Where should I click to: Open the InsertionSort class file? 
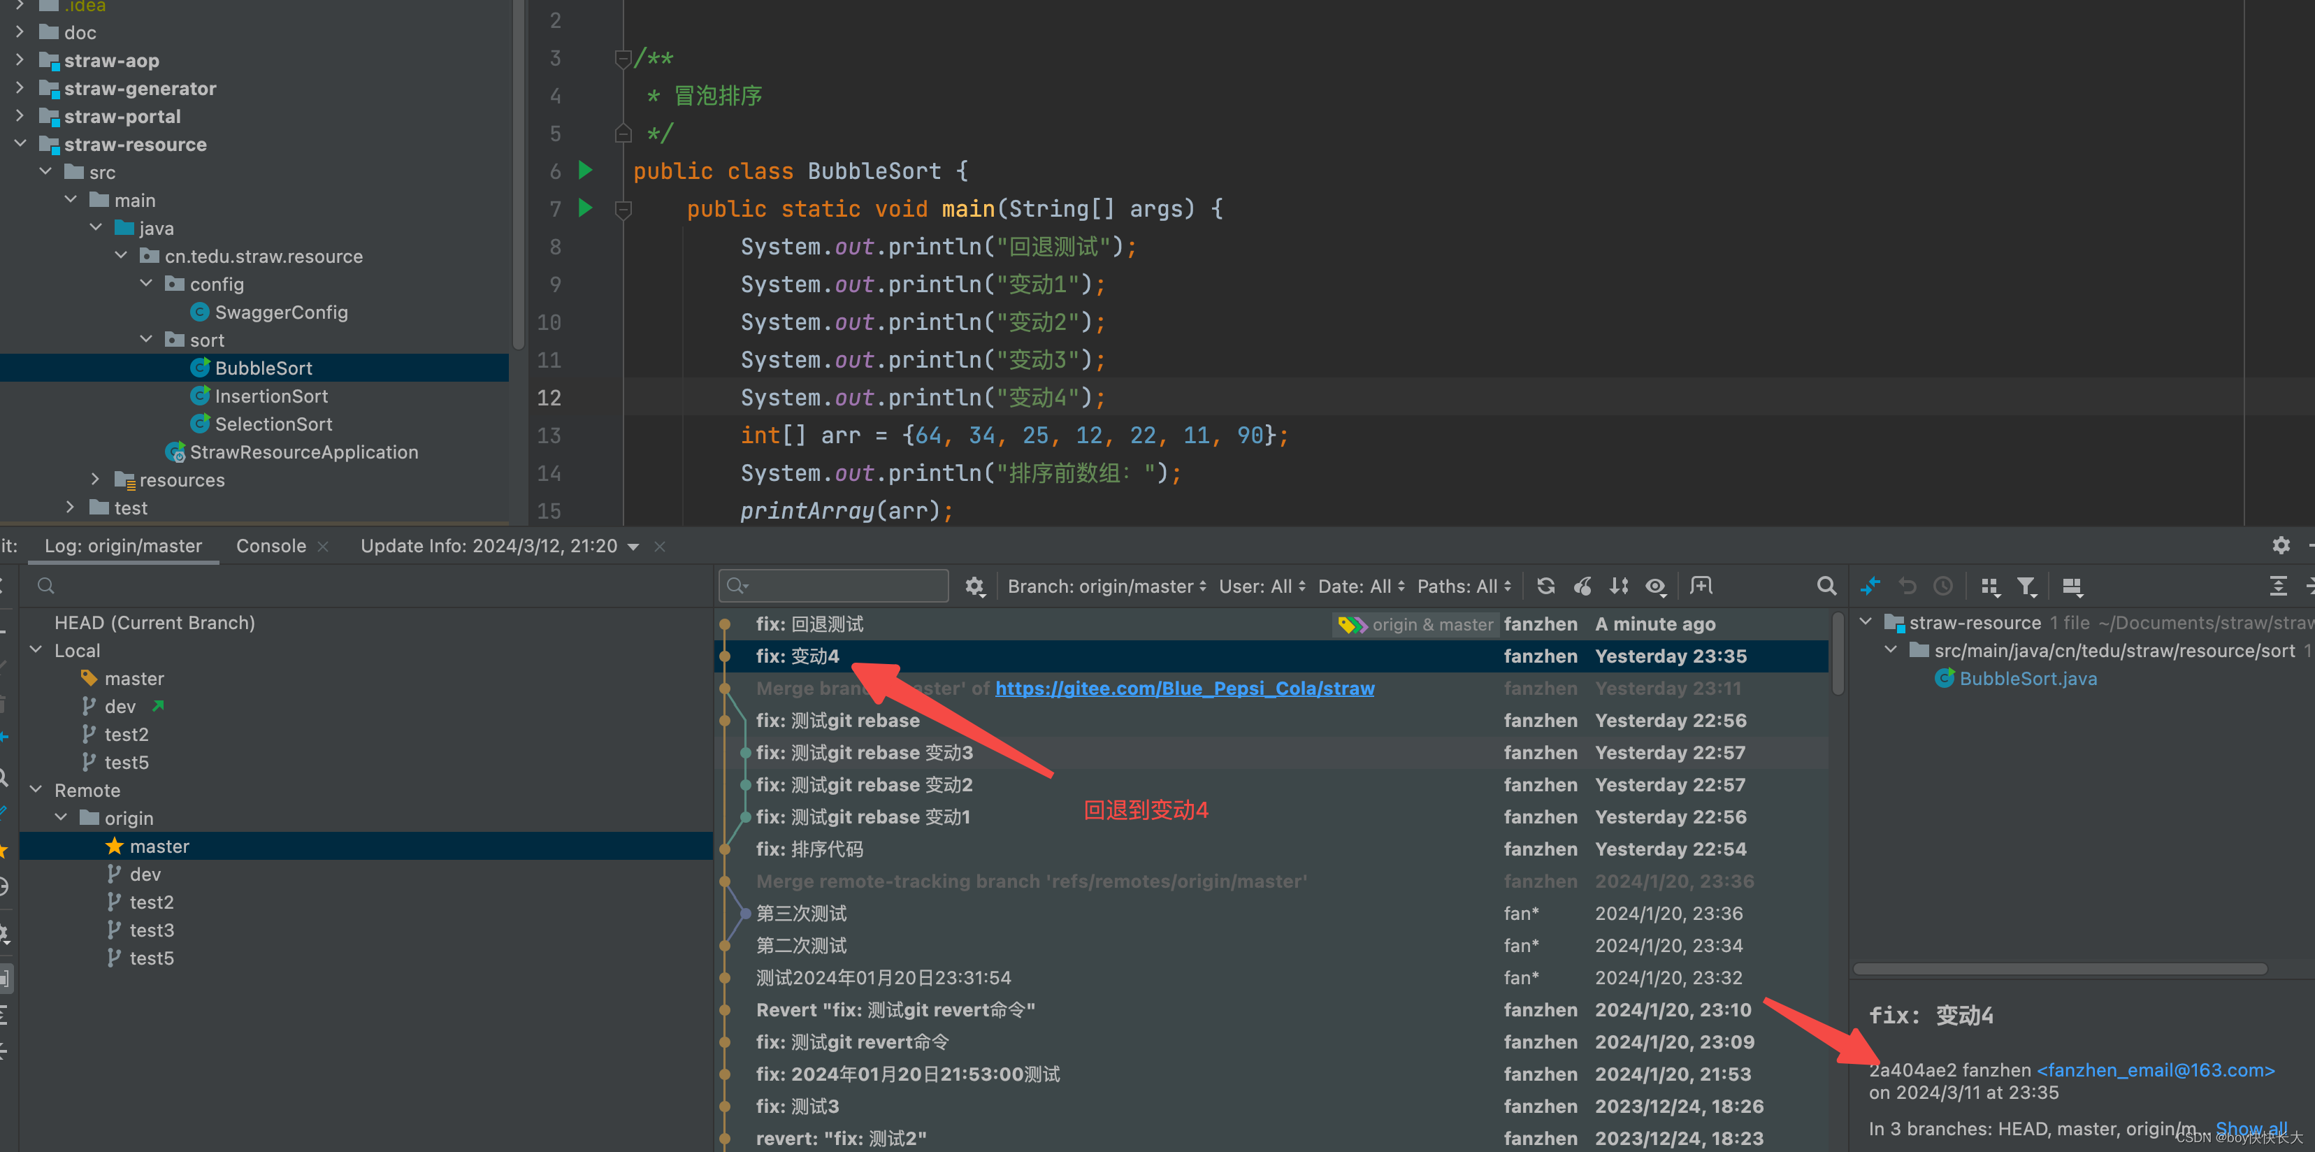[x=271, y=396]
